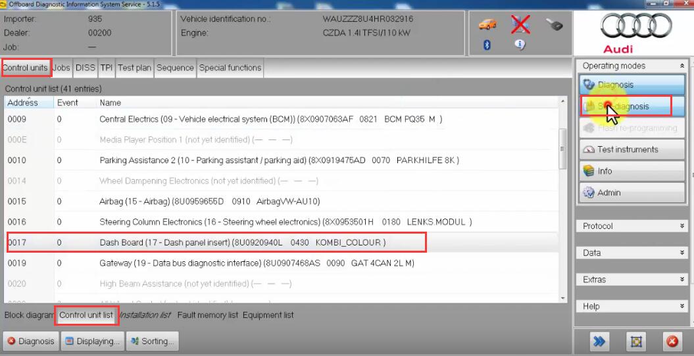694x356 pixels.
Task: Click the fullscreen frame icon button
Action: coord(636,342)
